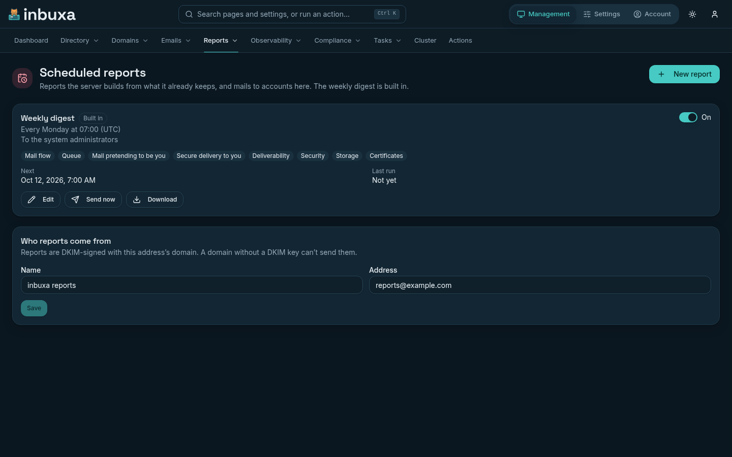This screenshot has height=457, width=732.
Task: Click the search pages and settings box
Action: coord(292,14)
